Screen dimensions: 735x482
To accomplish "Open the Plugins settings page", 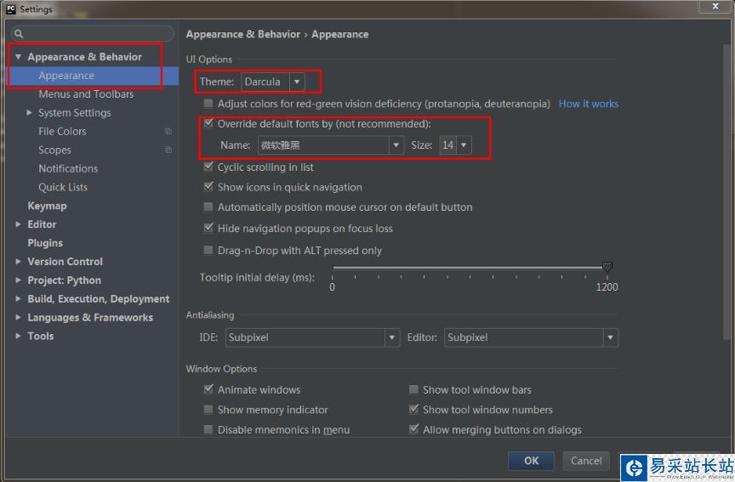I will tap(45, 243).
